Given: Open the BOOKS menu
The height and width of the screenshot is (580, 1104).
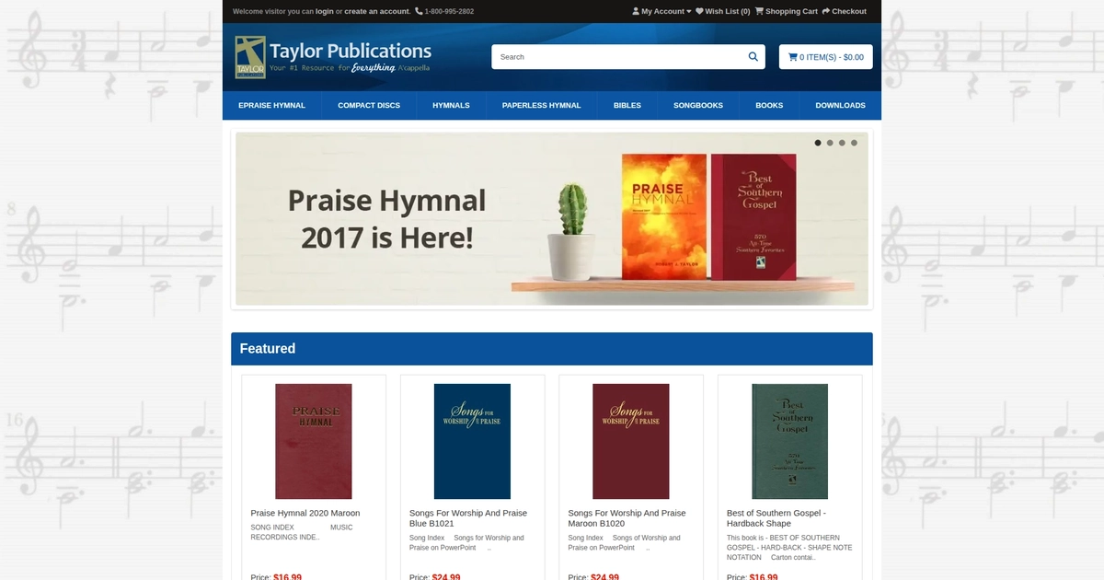Looking at the screenshot, I should coord(769,106).
